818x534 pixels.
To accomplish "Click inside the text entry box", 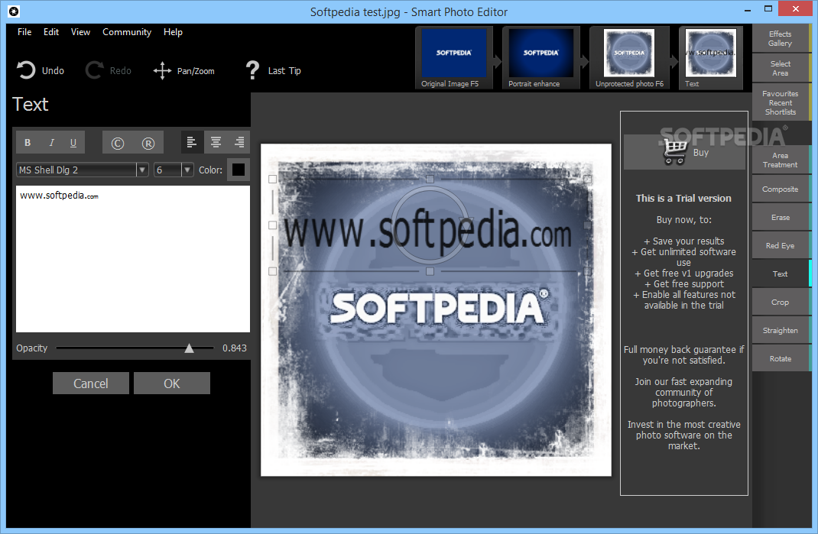I will pyautogui.click(x=133, y=259).
